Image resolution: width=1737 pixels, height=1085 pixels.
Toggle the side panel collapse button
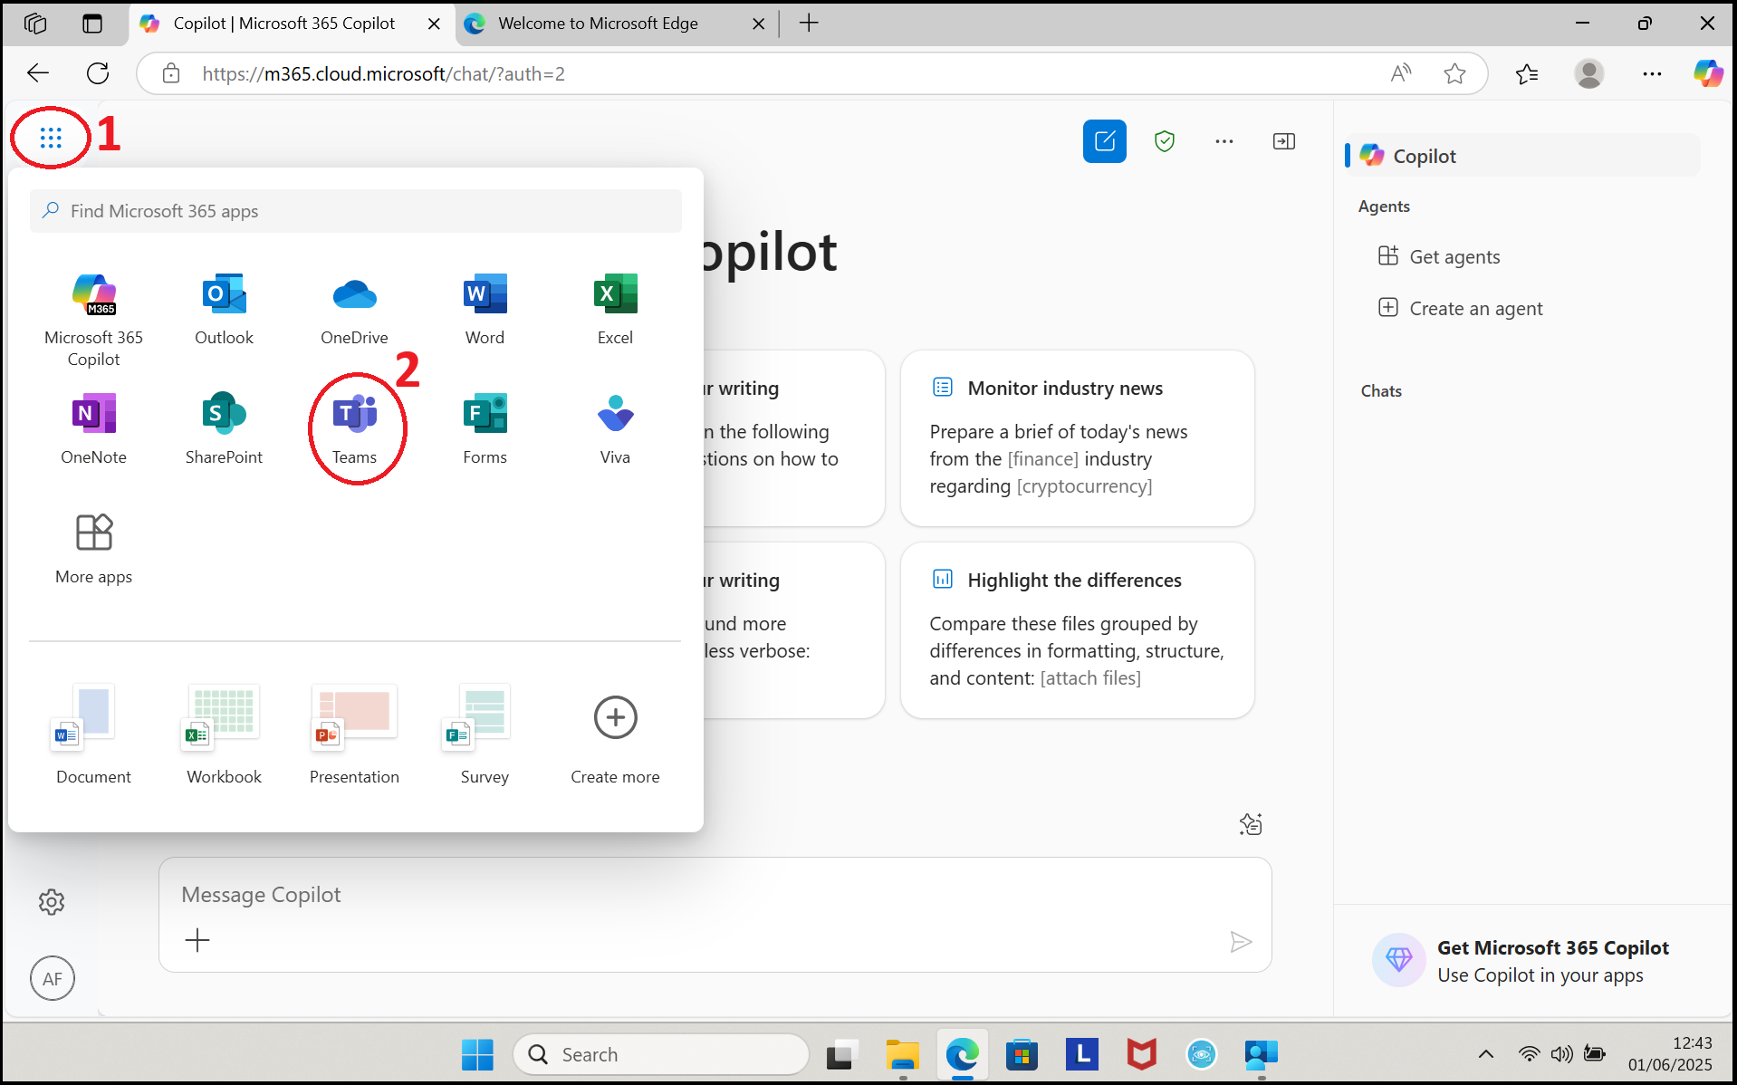tap(1283, 141)
